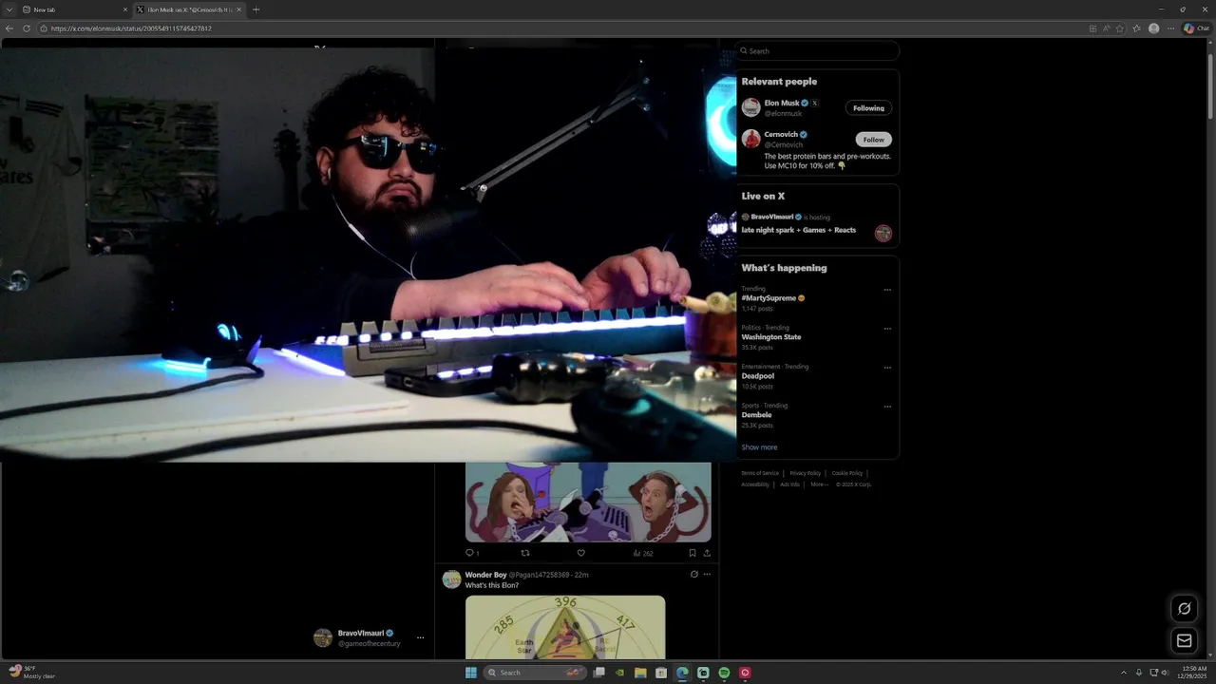
Task: View the 262 views analytics icon
Action: pyautogui.click(x=642, y=553)
